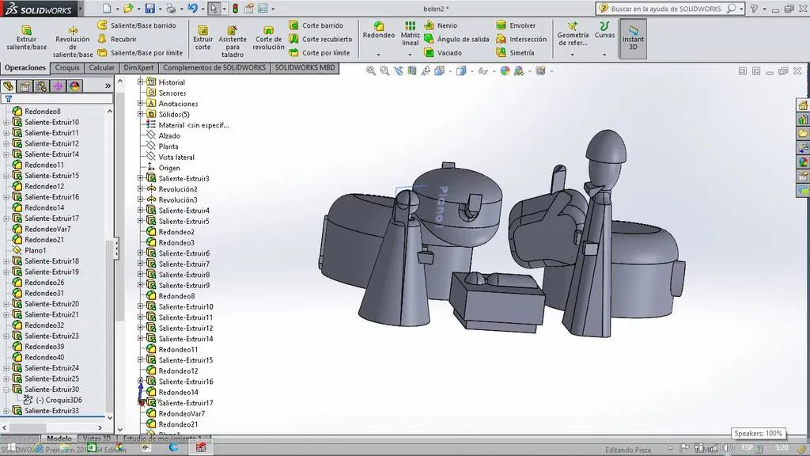Click the SOLIDWORKS help search field

tap(668, 9)
